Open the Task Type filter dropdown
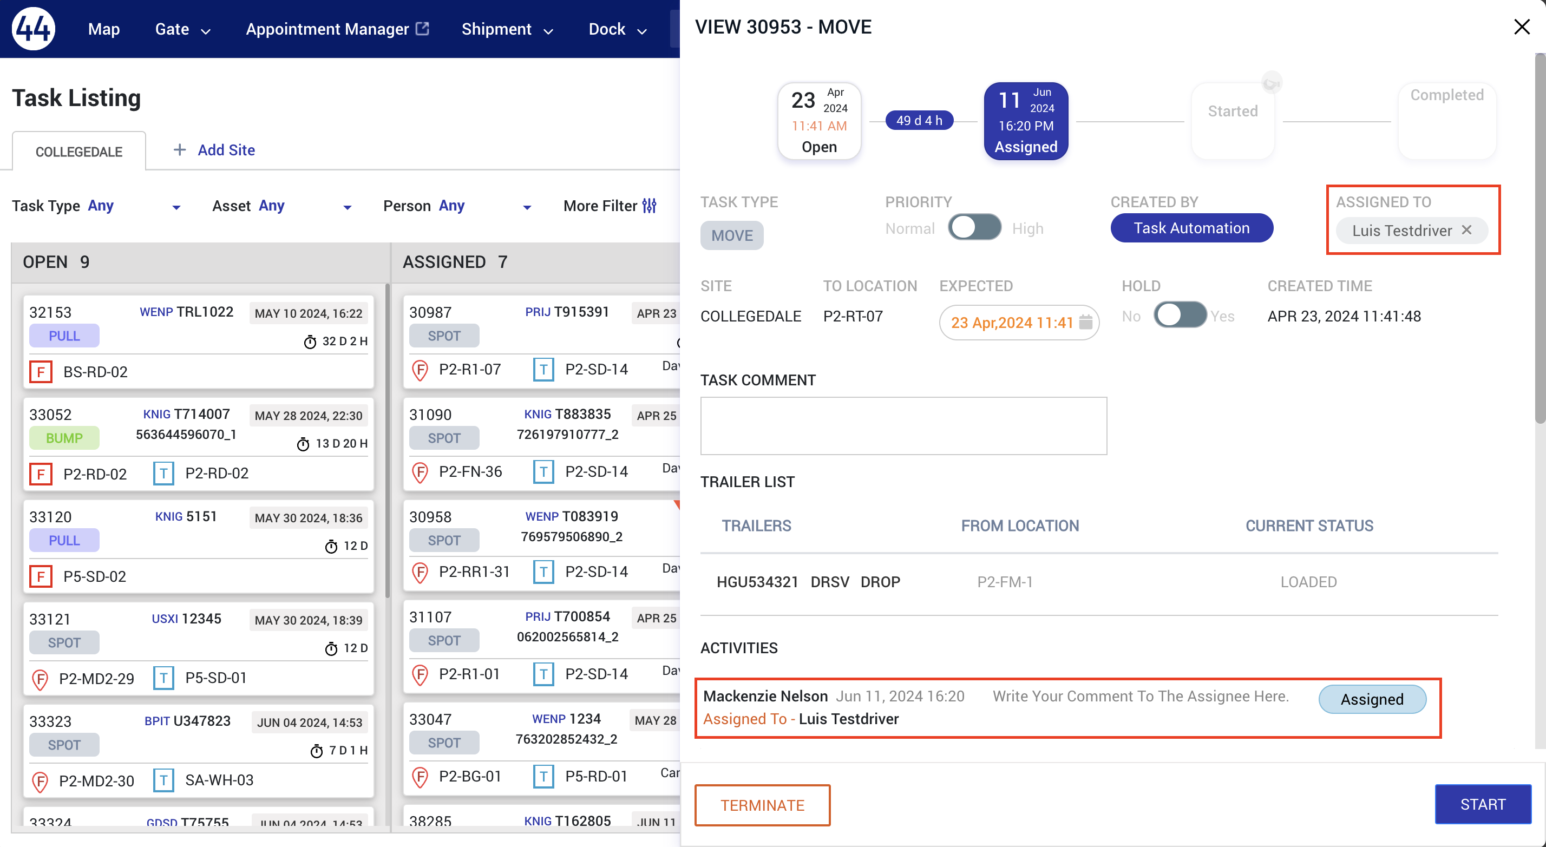1546x847 pixels. [176, 207]
